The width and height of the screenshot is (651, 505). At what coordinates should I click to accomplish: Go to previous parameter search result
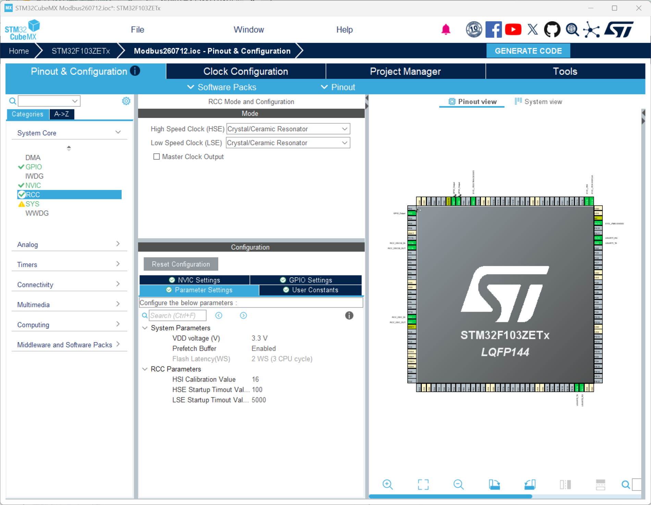(x=219, y=315)
